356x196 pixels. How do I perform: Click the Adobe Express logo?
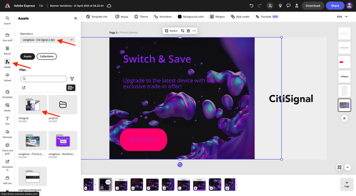[x=8, y=6]
